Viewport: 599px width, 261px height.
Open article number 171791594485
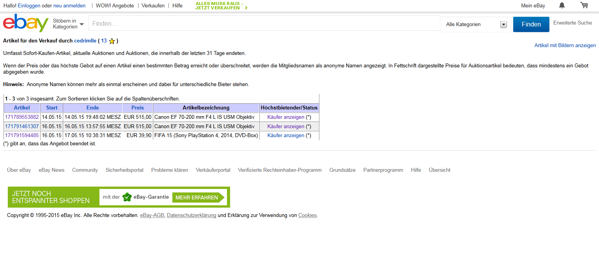pos(22,136)
